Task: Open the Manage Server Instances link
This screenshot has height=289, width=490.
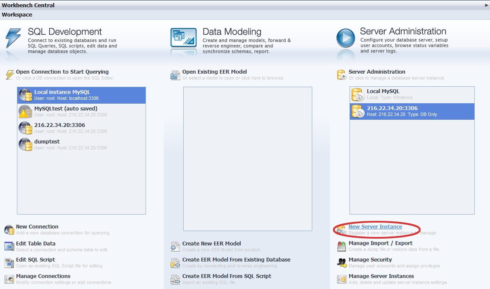Action: (381, 276)
